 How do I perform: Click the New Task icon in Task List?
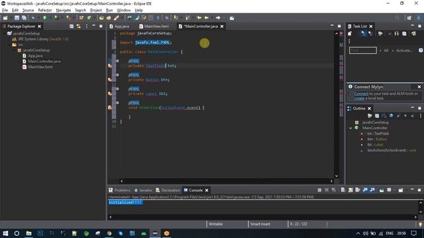(350, 34)
